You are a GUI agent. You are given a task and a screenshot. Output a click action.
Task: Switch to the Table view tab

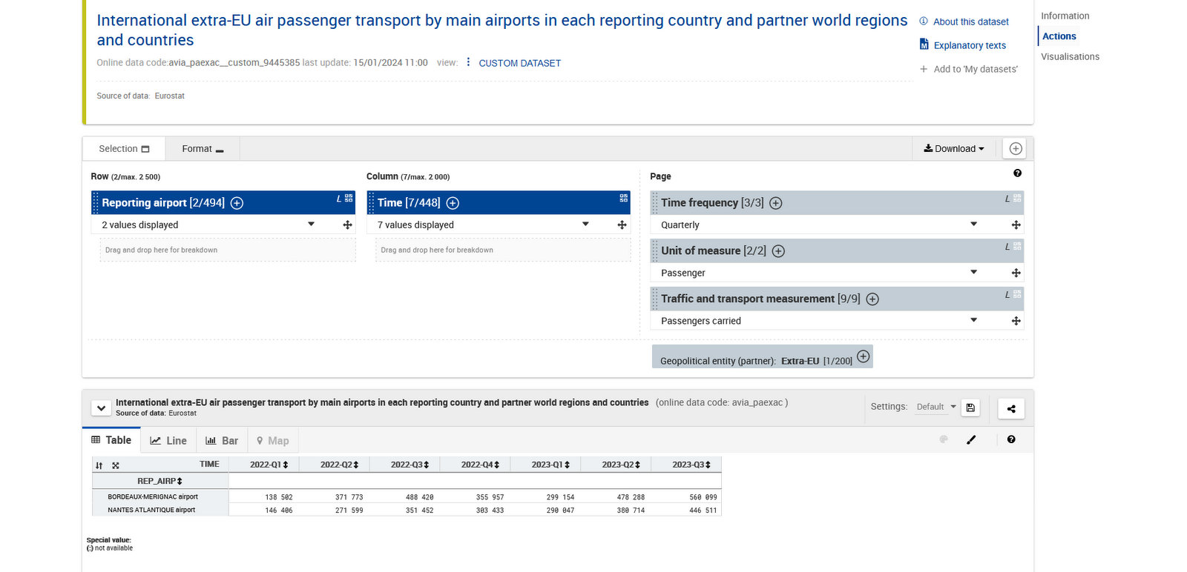tap(111, 440)
